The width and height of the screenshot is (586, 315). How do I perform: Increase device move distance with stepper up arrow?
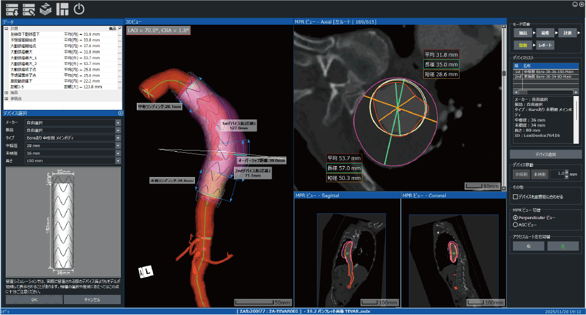point(567,172)
